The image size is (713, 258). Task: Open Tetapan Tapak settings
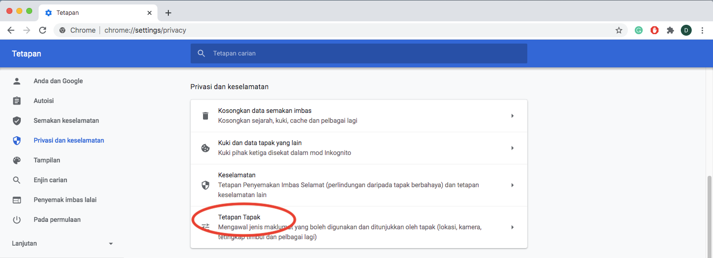click(358, 227)
